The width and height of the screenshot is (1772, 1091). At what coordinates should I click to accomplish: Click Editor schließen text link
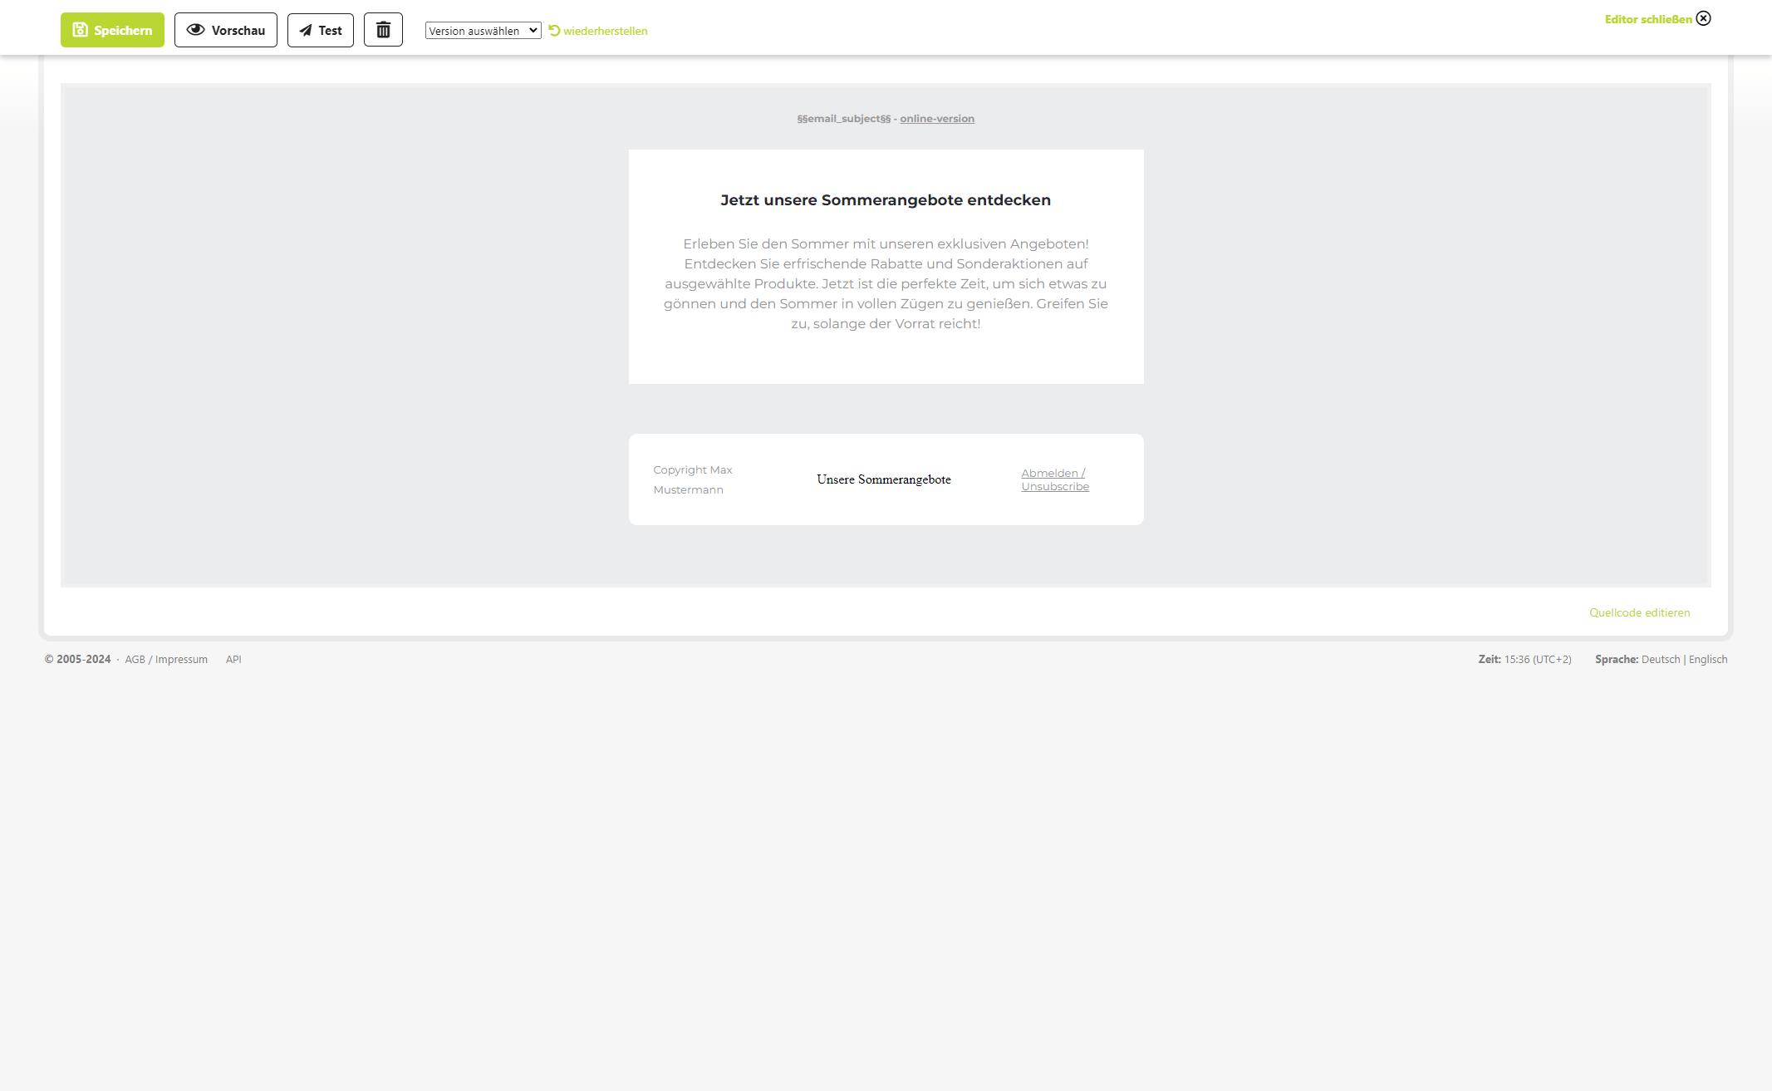(x=1647, y=19)
